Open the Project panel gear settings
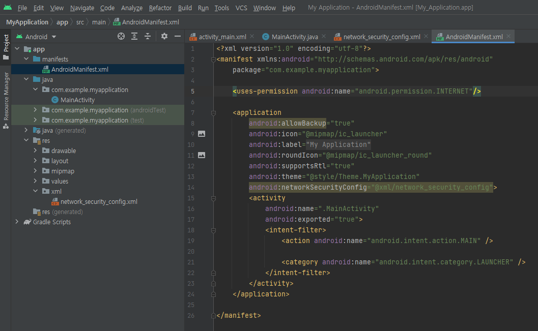 pyautogui.click(x=164, y=36)
